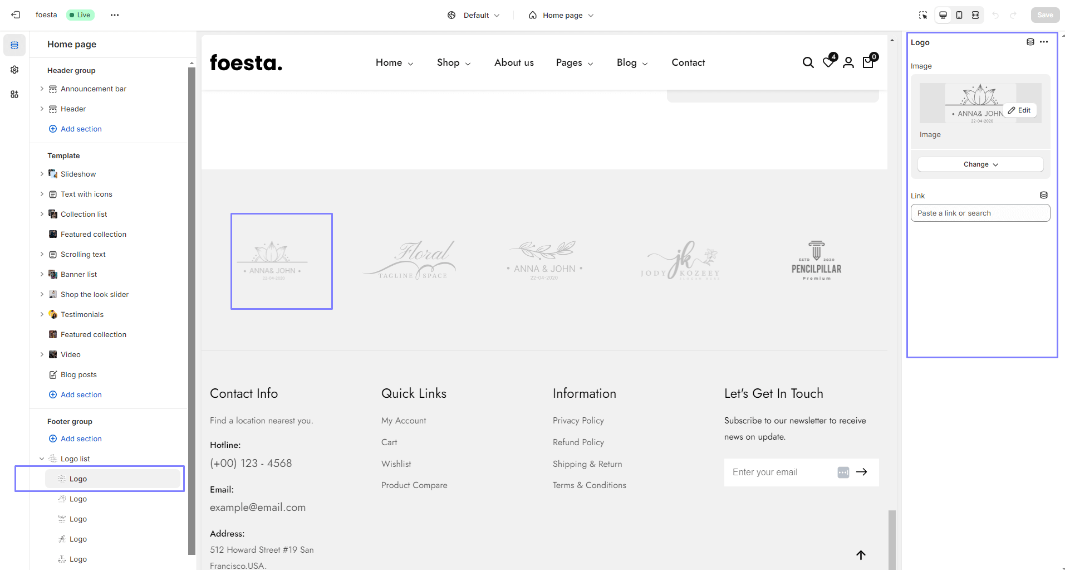Expand the Slideshow section
The width and height of the screenshot is (1065, 570).
pos(42,174)
